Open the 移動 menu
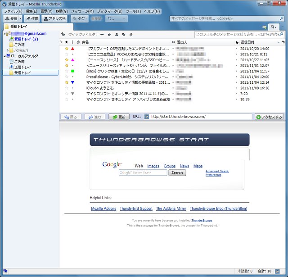Viewport: 288px width, 277px height. coord(62,11)
